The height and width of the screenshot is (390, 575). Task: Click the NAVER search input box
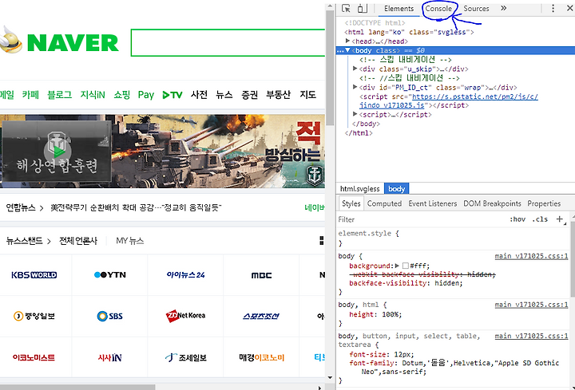(228, 42)
